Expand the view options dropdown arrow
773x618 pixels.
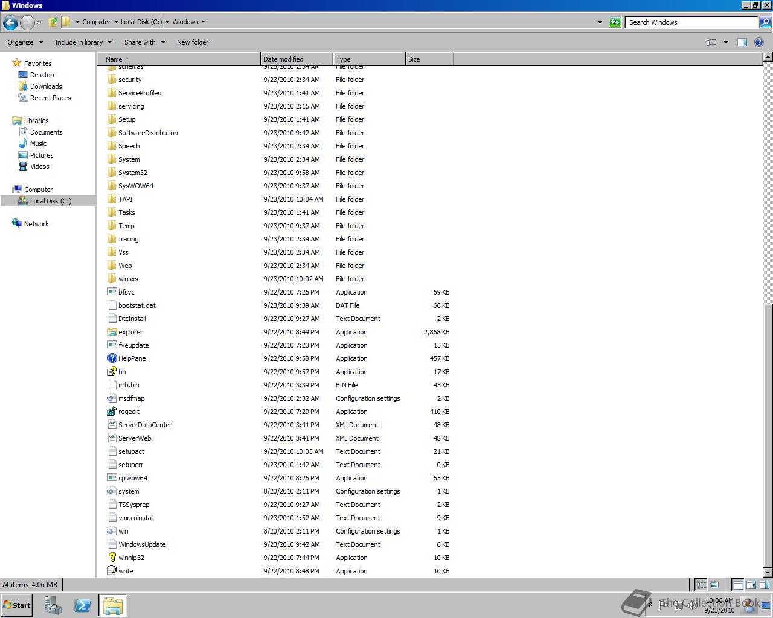tap(726, 42)
